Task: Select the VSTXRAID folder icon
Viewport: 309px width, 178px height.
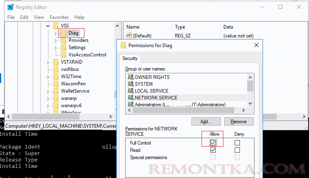Action: tap(56, 62)
